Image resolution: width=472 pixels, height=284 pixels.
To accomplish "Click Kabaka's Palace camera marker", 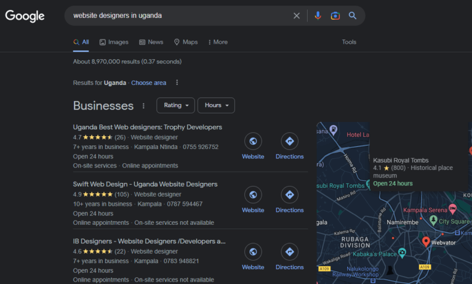I will click(x=402, y=253).
